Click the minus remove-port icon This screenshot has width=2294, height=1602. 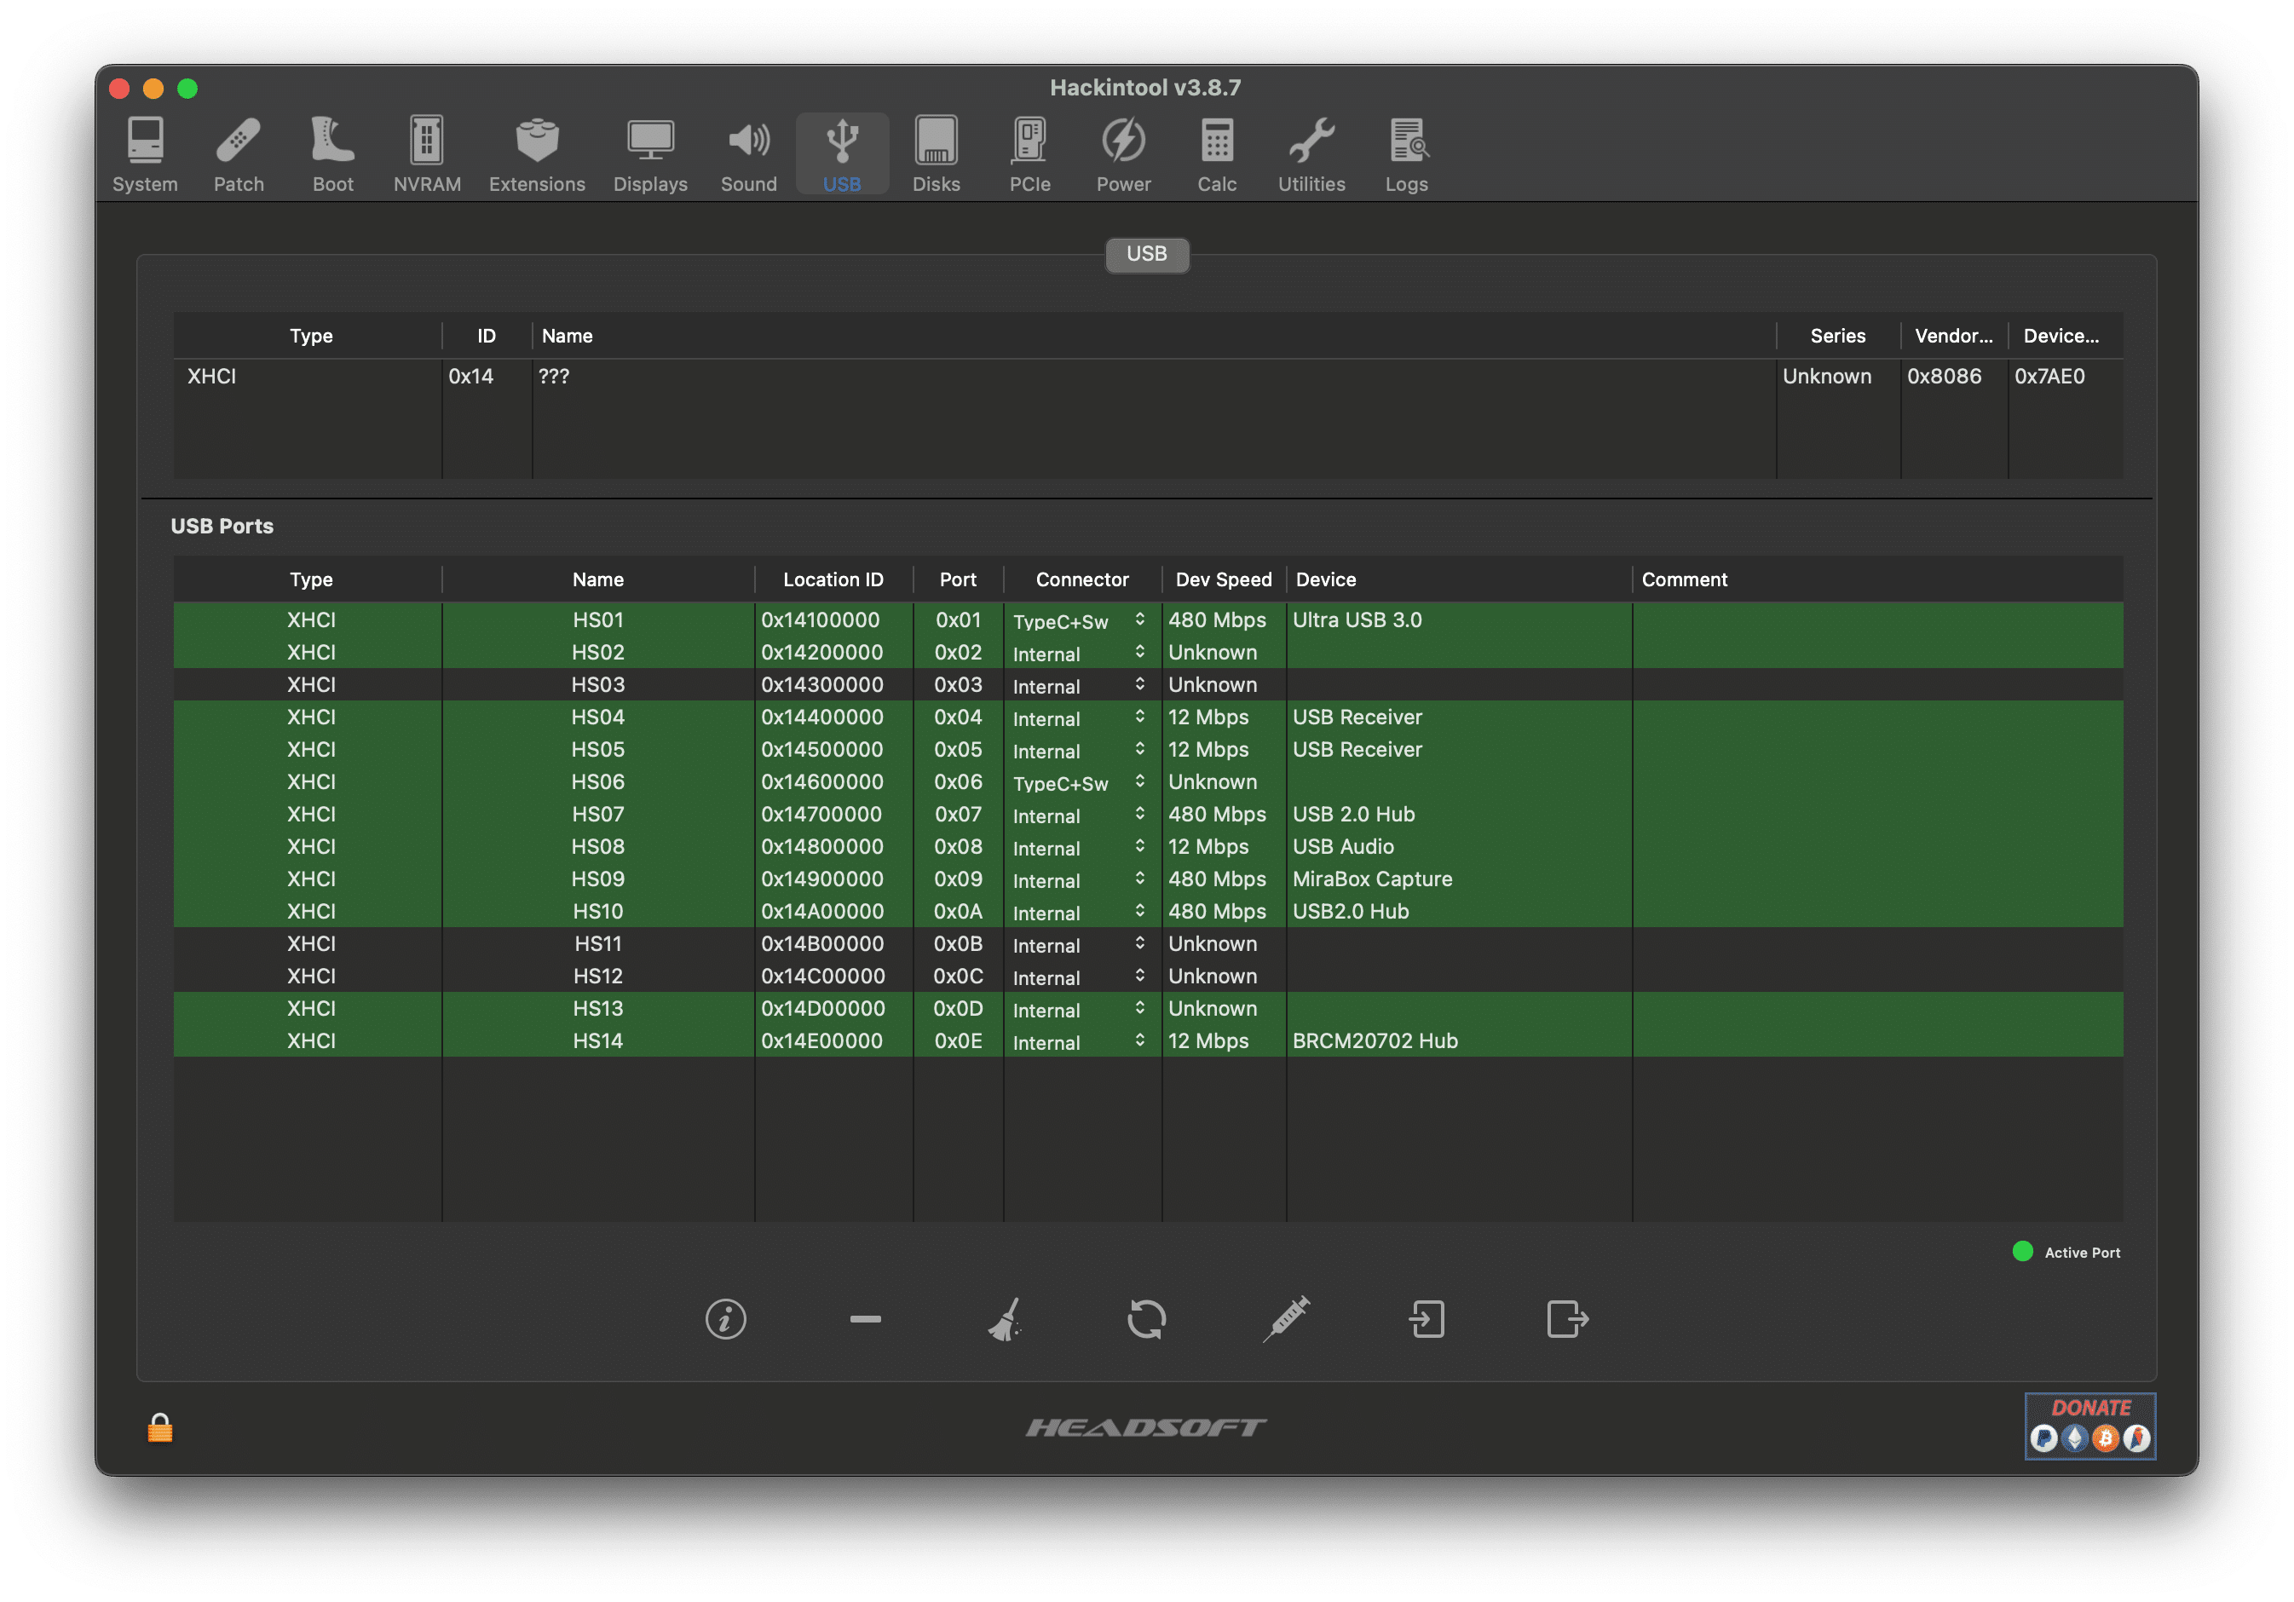[865, 1319]
